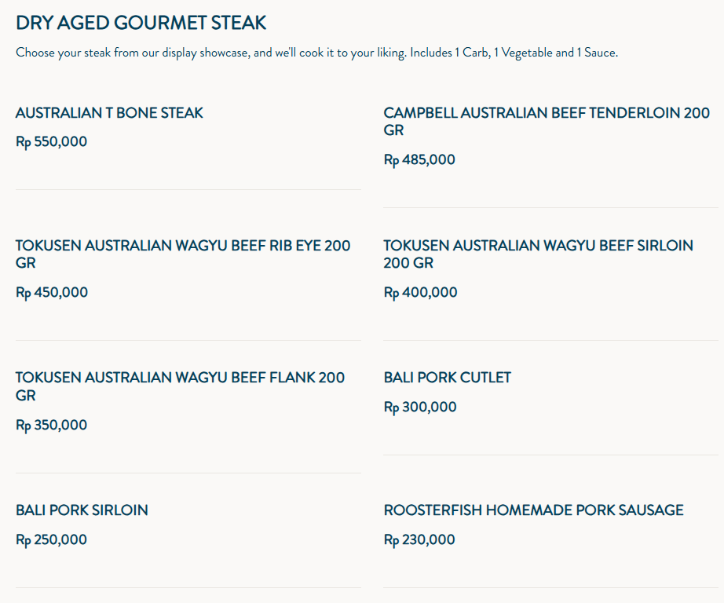Click the steak section description text
724x603 pixels.
pyautogui.click(x=316, y=53)
